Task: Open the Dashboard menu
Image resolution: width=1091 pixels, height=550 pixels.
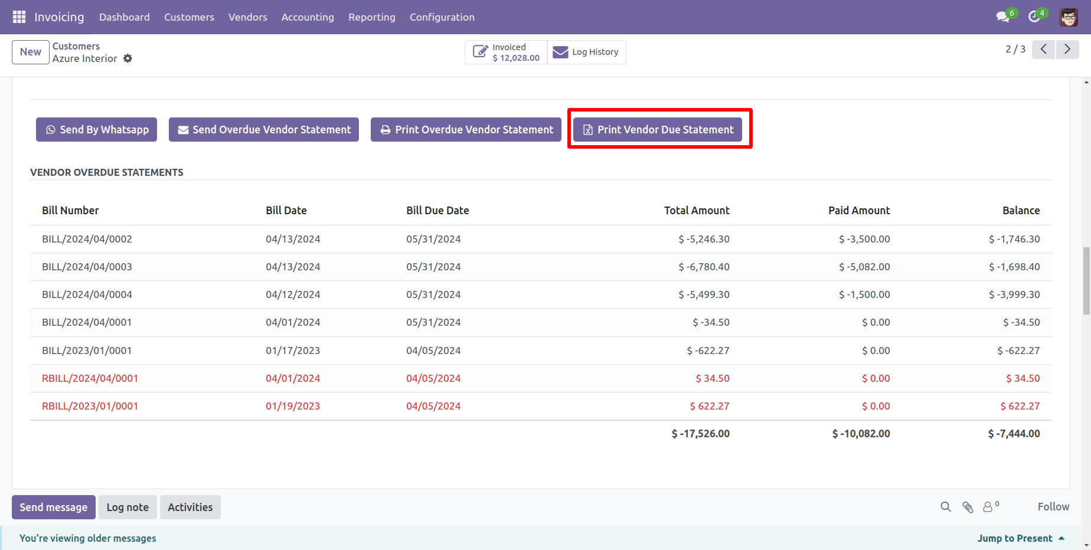Action: click(125, 17)
